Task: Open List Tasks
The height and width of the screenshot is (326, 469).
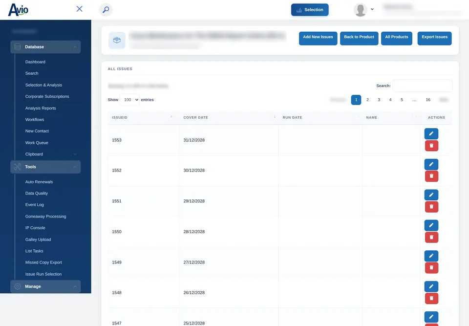Action: click(34, 251)
